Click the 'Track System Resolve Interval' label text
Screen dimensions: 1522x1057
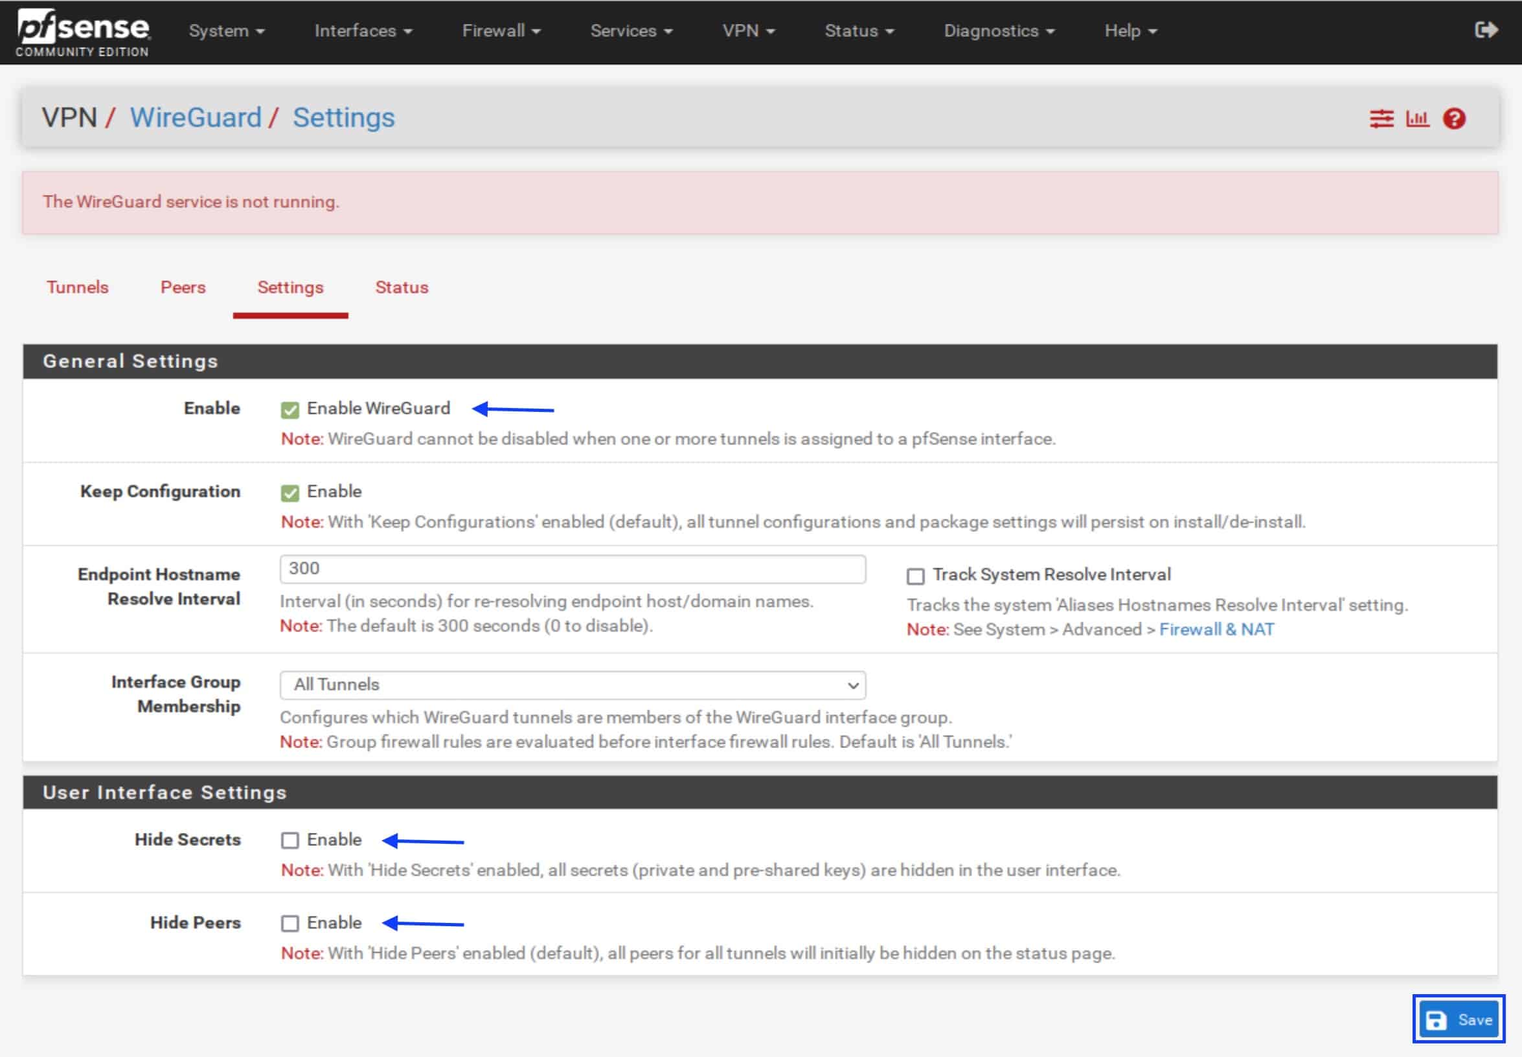[x=1052, y=574]
